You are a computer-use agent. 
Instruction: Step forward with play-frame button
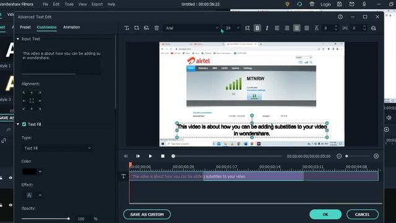pos(138,156)
